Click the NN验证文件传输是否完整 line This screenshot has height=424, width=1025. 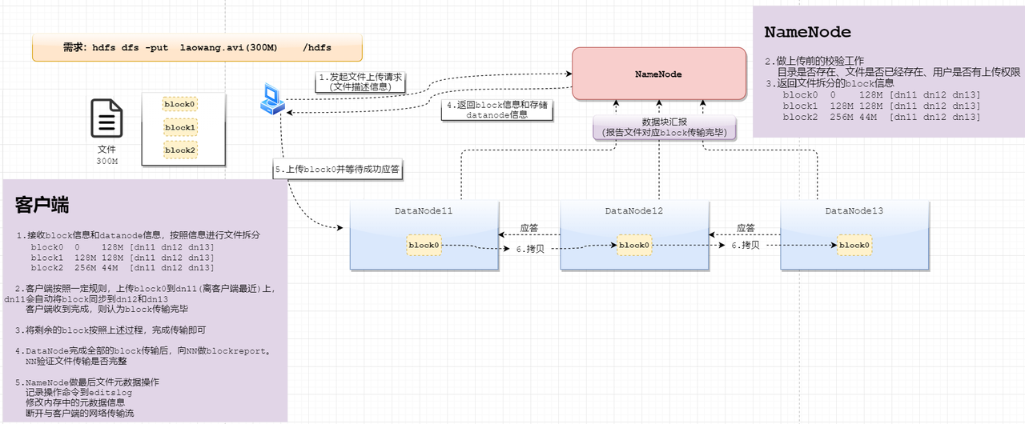76,361
